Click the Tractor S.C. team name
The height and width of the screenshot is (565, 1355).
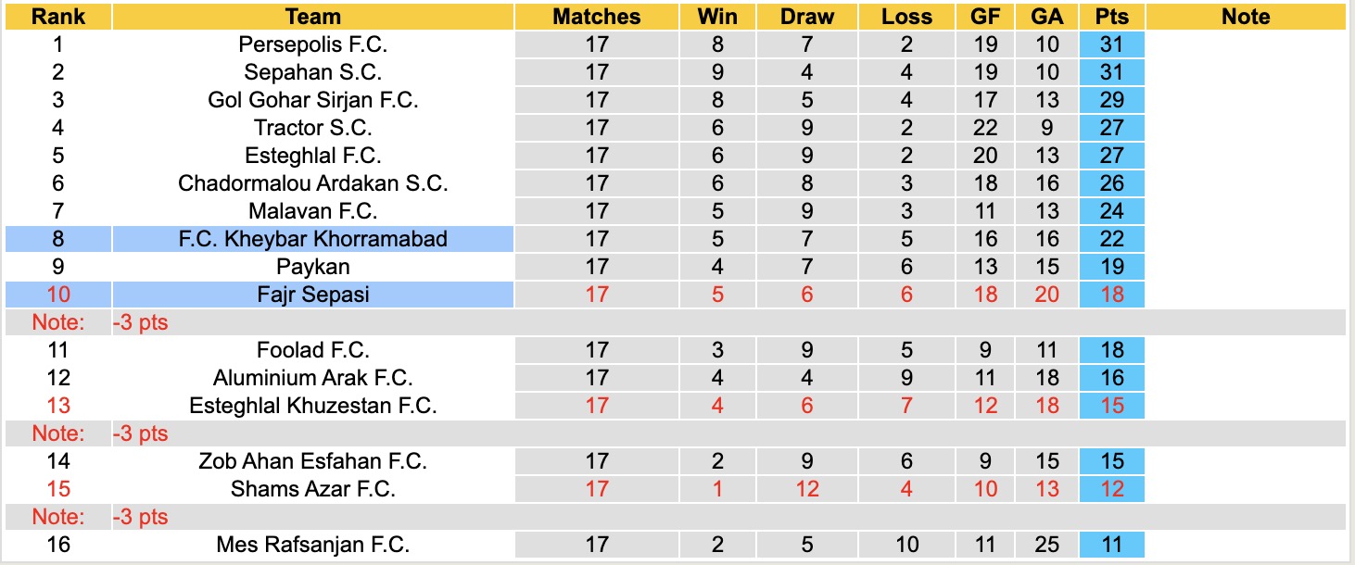click(x=313, y=128)
